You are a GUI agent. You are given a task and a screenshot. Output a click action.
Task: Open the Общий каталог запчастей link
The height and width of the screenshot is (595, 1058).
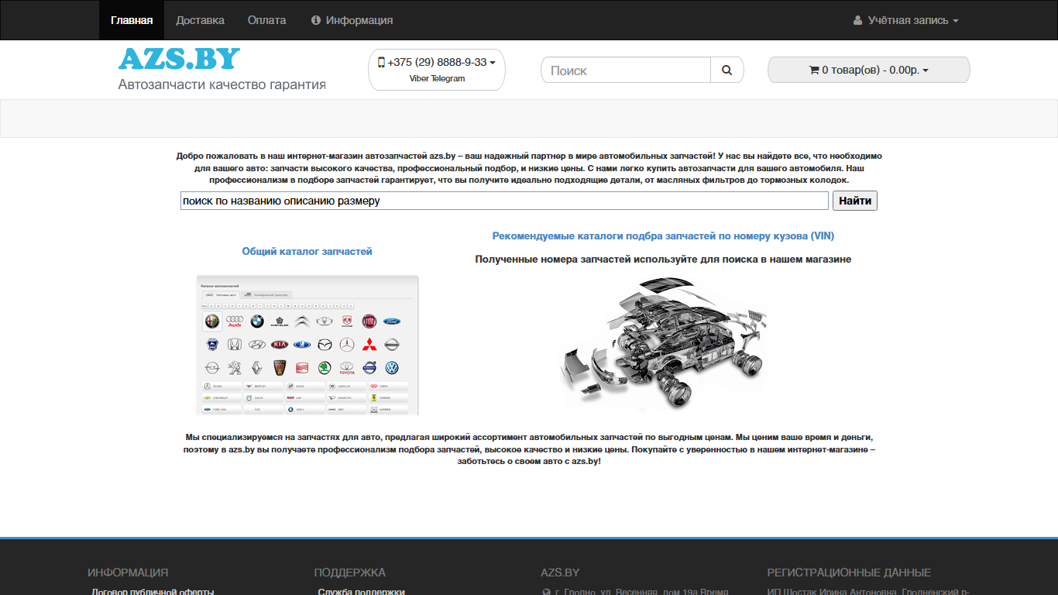[307, 251]
